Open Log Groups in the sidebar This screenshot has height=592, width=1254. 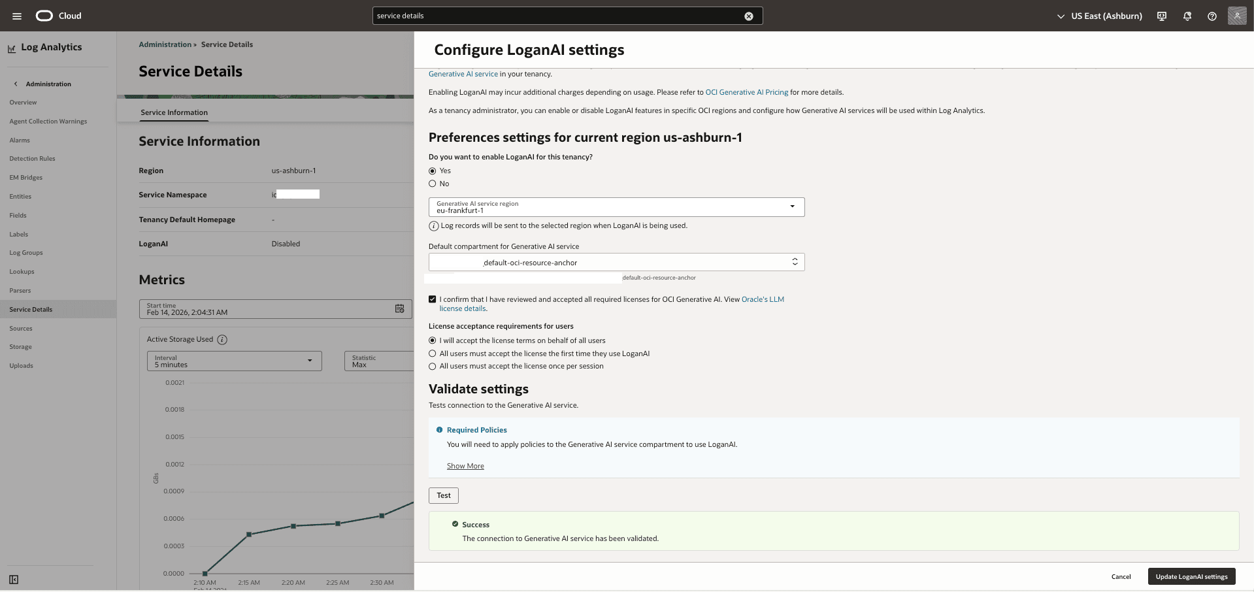[26, 253]
